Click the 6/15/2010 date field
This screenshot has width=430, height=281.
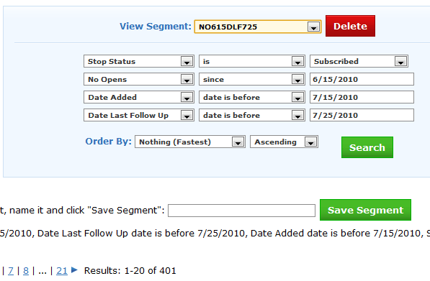[362, 79]
